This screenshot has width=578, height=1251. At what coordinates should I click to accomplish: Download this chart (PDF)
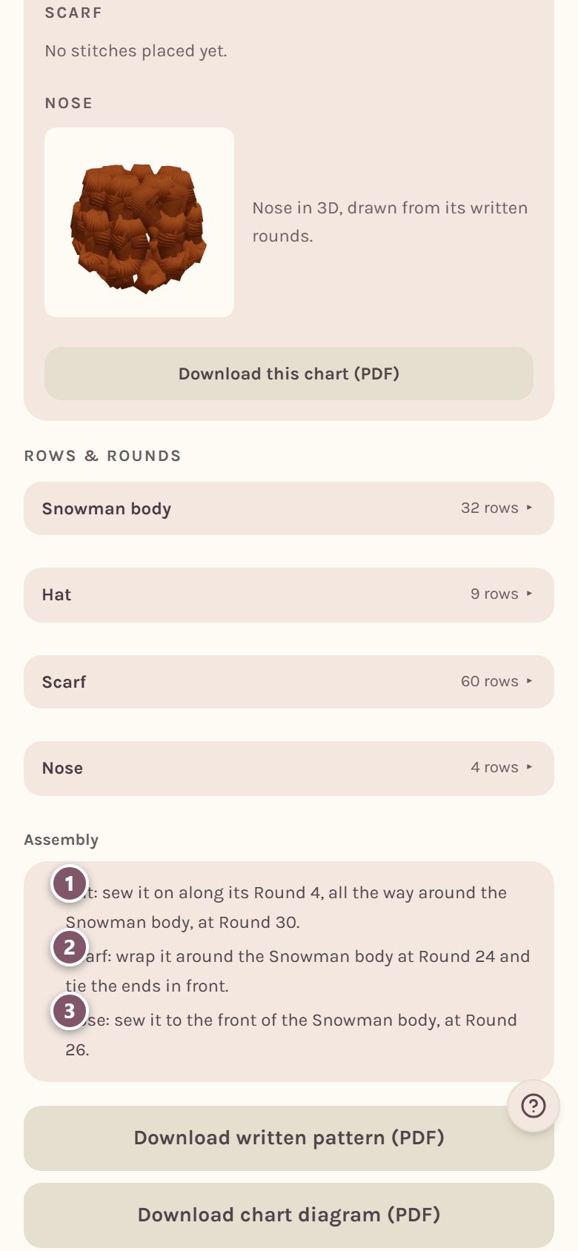(289, 374)
